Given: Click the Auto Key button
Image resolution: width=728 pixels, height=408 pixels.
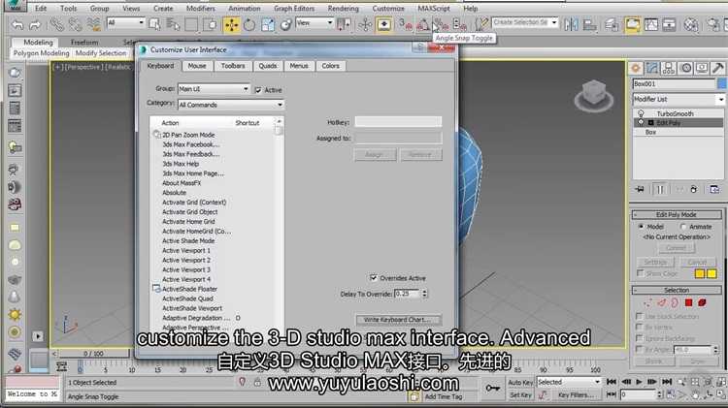Looking at the screenshot, I should pos(520,383).
